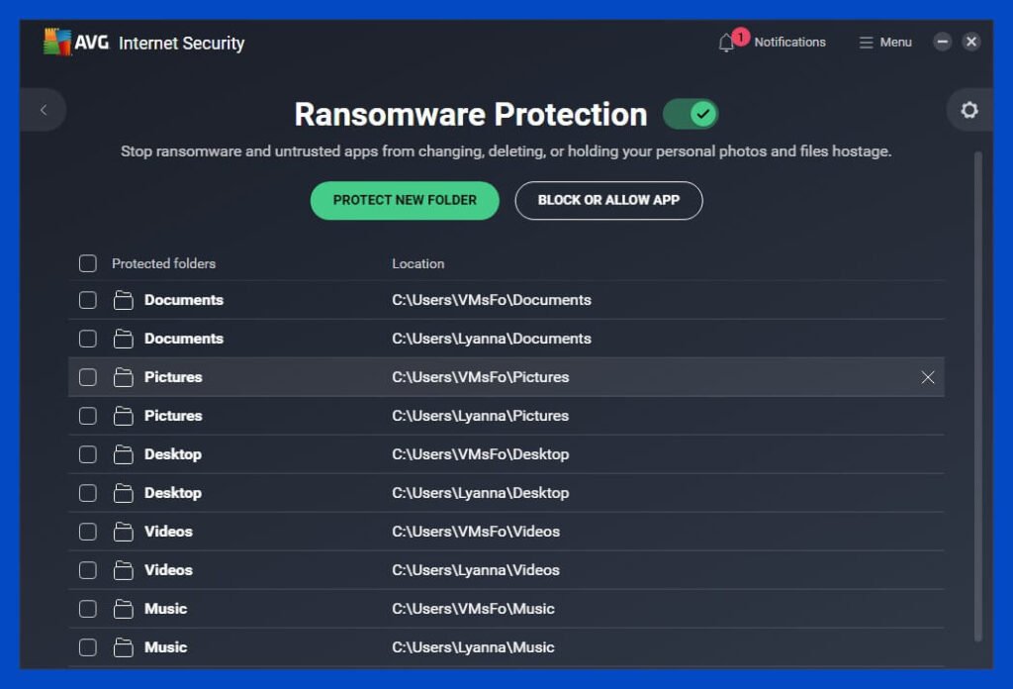The image size is (1013, 689).
Task: Check the Lyanna Music folder checkbox
Action: pos(88,647)
